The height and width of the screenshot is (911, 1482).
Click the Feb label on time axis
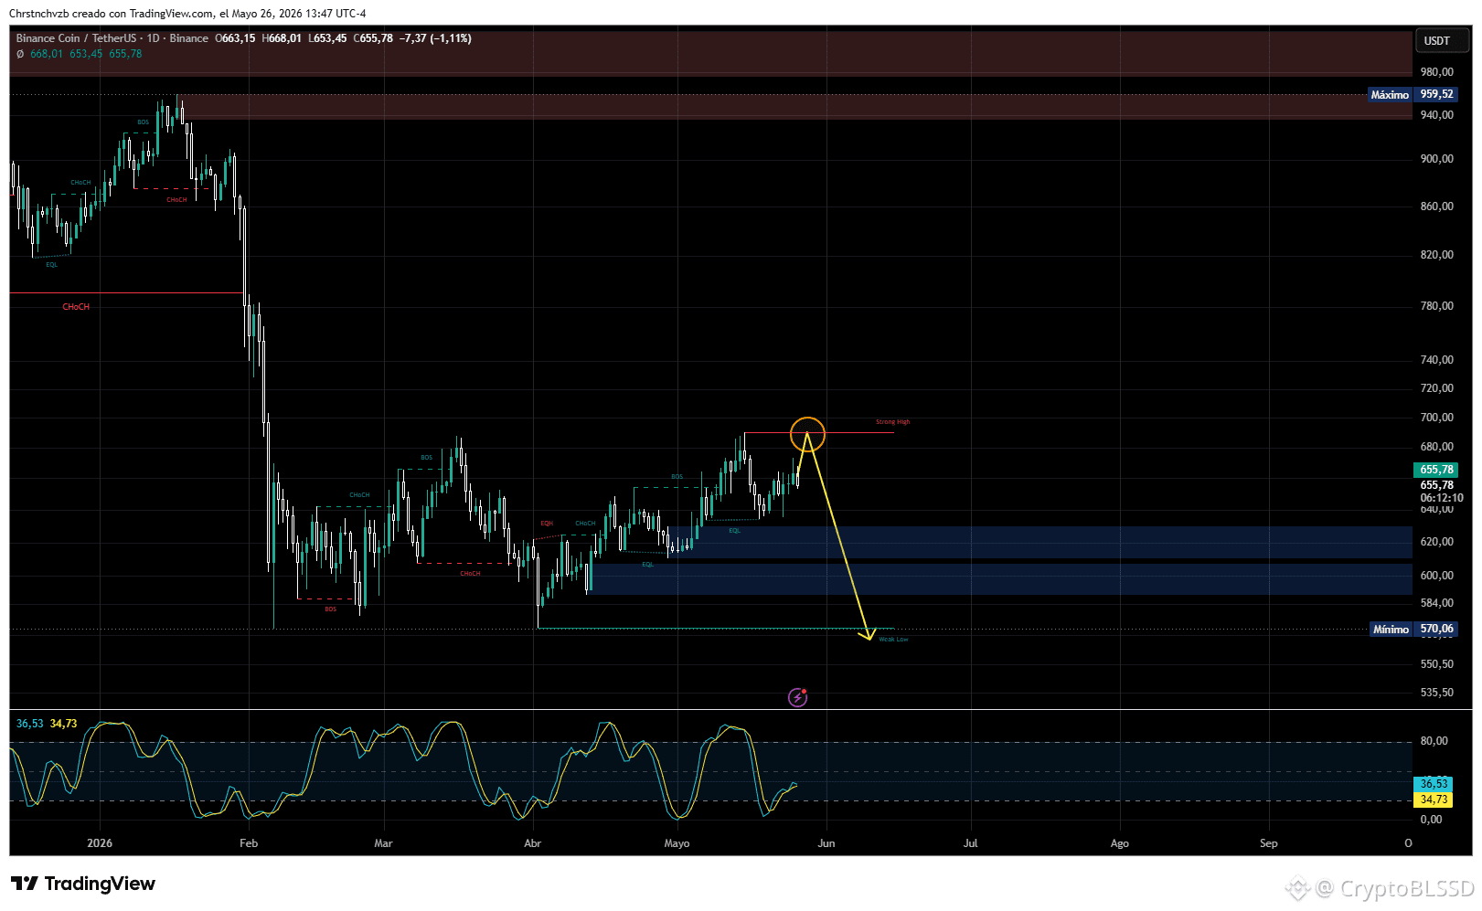click(249, 843)
